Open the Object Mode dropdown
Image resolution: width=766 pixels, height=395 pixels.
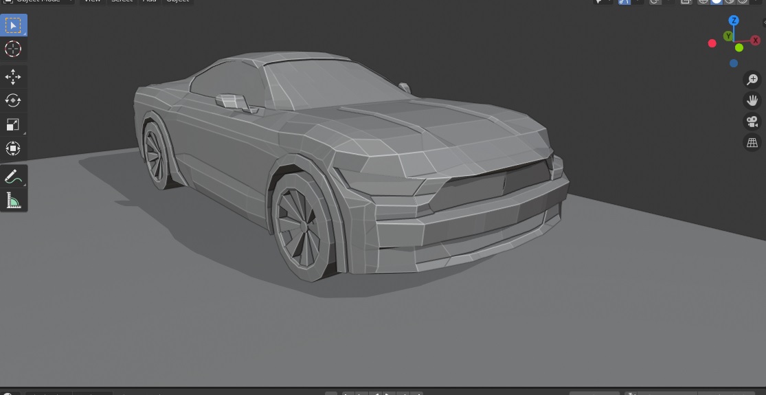[x=38, y=1]
